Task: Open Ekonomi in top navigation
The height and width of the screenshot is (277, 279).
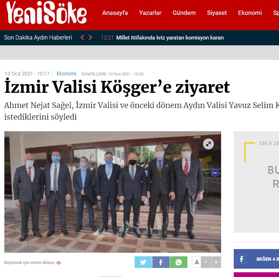Action: (x=250, y=13)
